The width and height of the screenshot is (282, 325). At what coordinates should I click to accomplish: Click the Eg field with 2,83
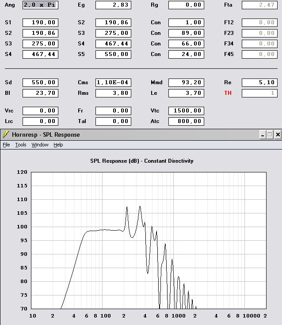113,5
